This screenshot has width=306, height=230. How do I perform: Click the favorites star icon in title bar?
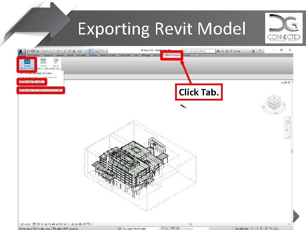[227, 51]
